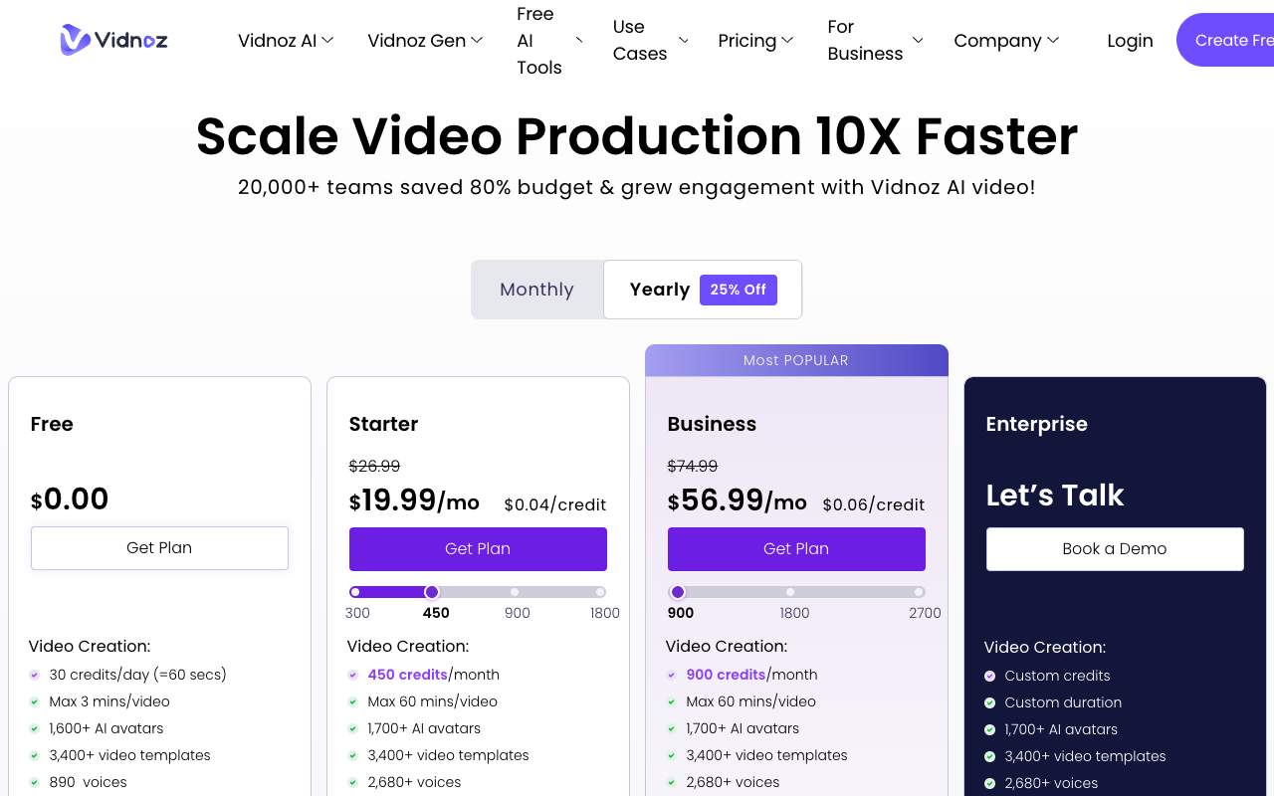Set Starter credits slider to 900 stop
1274x796 pixels.
pyautogui.click(x=515, y=592)
